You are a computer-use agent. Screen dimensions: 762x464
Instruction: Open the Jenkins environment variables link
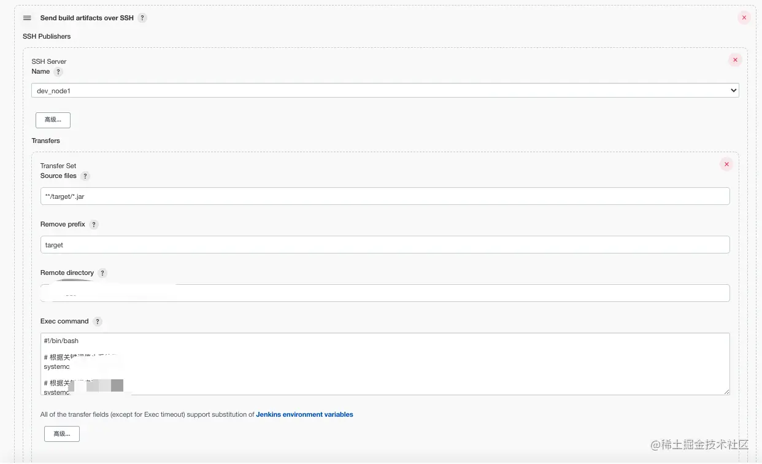[304, 415]
